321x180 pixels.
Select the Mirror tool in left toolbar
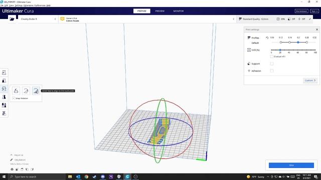click(4, 97)
